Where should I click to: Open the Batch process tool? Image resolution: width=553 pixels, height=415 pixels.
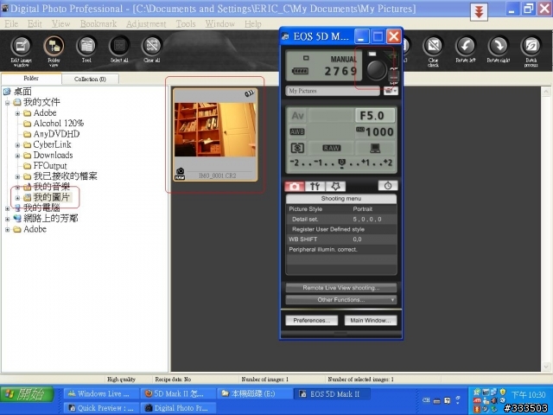[531, 51]
